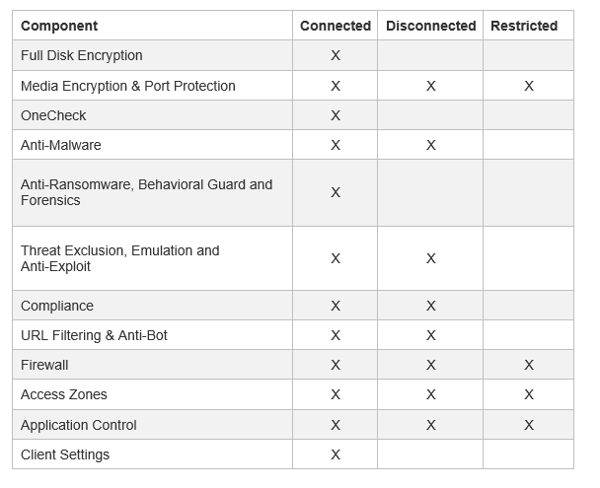Click Anti-Ransomware, Behavioral Guard and Forensics text
This screenshot has height=488, width=600.
click(147, 192)
